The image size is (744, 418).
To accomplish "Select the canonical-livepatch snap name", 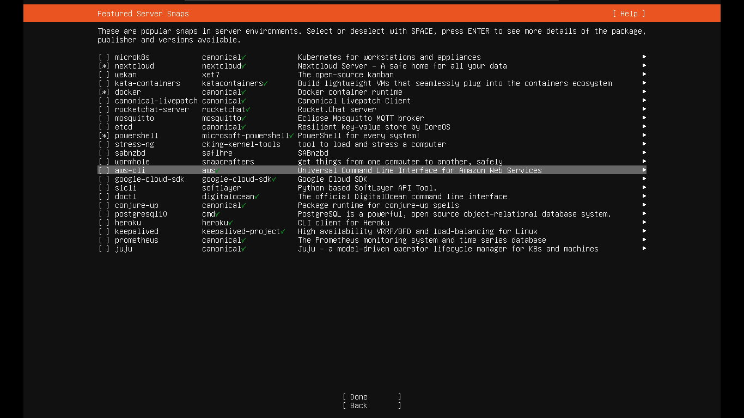I will [156, 101].
